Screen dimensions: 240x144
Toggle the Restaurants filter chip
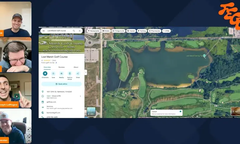click(x=94, y=31)
